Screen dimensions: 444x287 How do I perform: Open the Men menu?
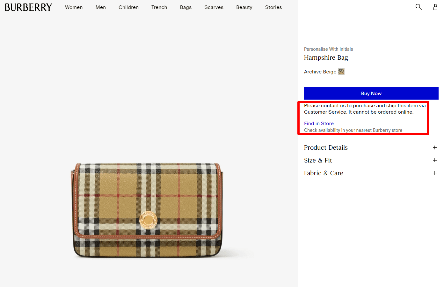tap(101, 7)
